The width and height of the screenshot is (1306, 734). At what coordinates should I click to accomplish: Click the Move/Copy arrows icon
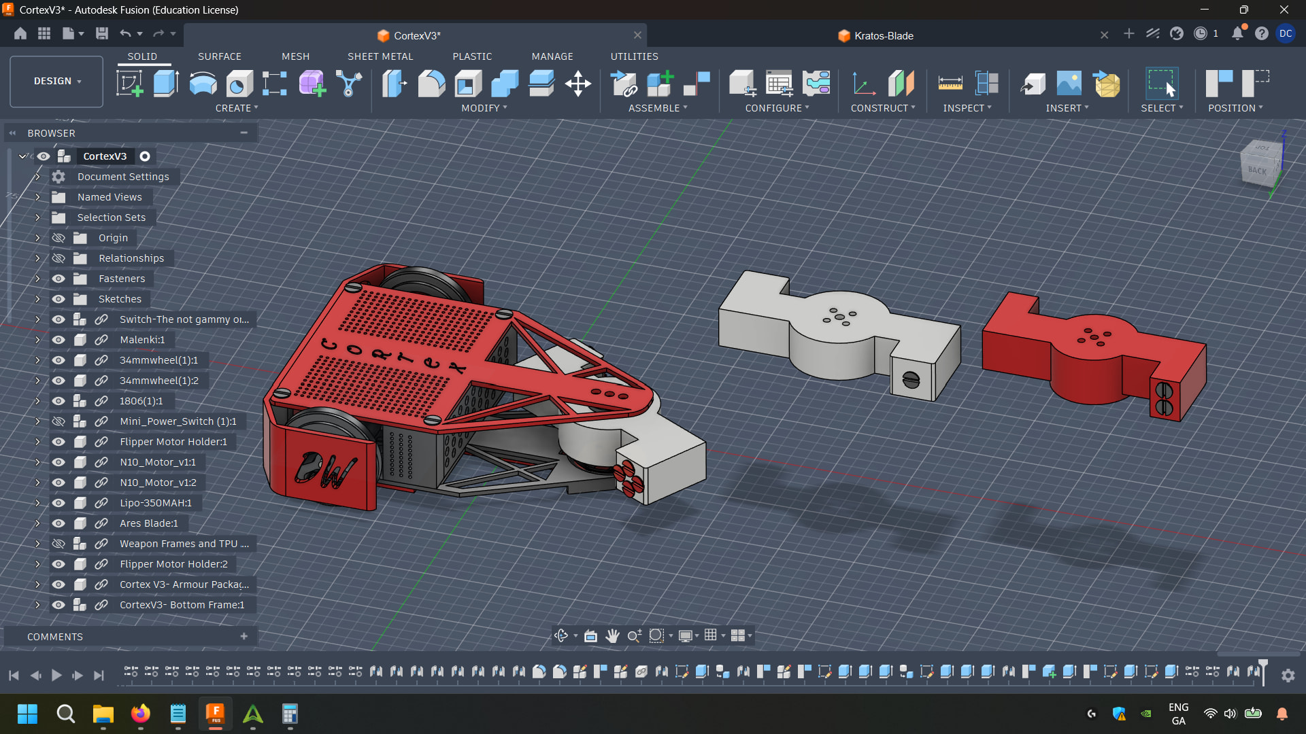pyautogui.click(x=577, y=84)
